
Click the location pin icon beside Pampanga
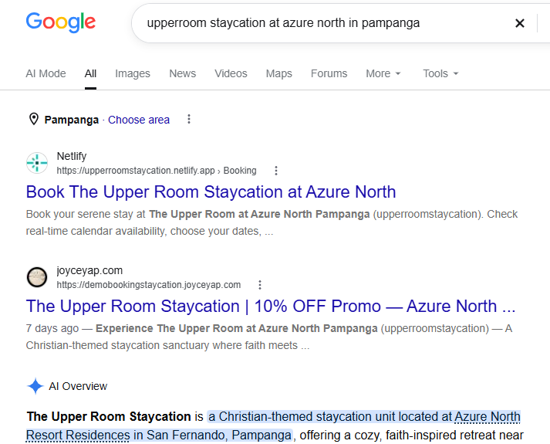click(34, 120)
